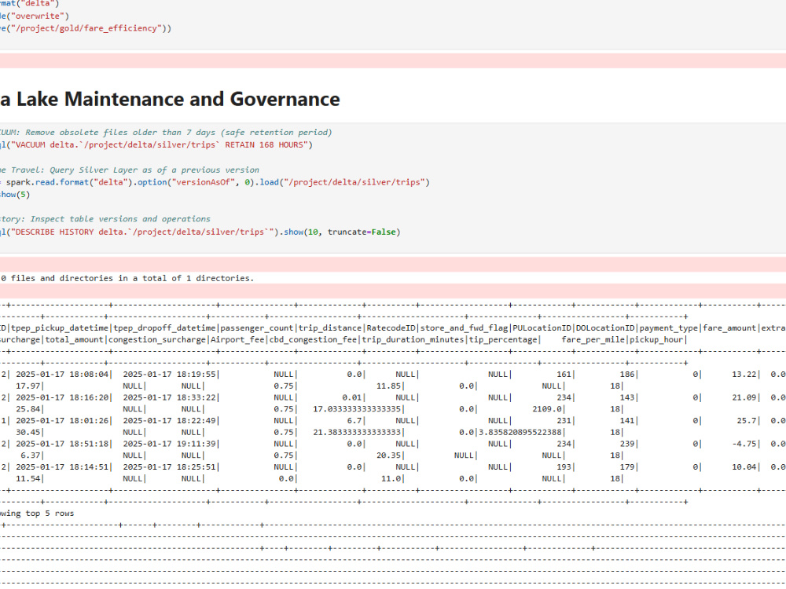Click the cbd_congestion_fee column header

(x=314, y=339)
